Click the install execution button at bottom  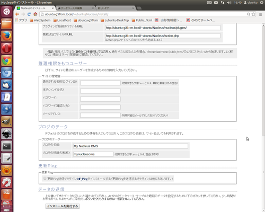(x=63, y=206)
